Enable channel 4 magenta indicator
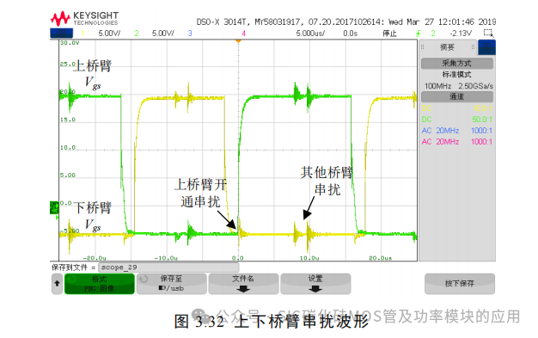538x338 pixels. tap(243, 34)
